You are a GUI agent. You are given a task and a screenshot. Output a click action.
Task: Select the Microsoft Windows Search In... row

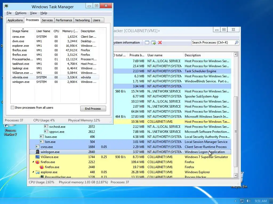coord(172,117)
